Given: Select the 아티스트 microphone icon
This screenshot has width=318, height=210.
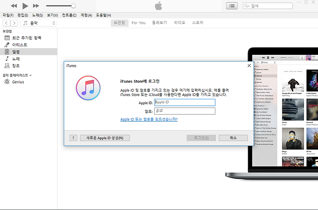Looking at the screenshot, I should pyautogui.click(x=7, y=45).
